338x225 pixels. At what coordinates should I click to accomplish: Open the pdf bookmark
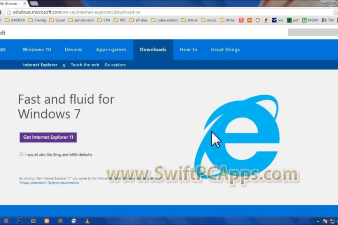(292, 20)
